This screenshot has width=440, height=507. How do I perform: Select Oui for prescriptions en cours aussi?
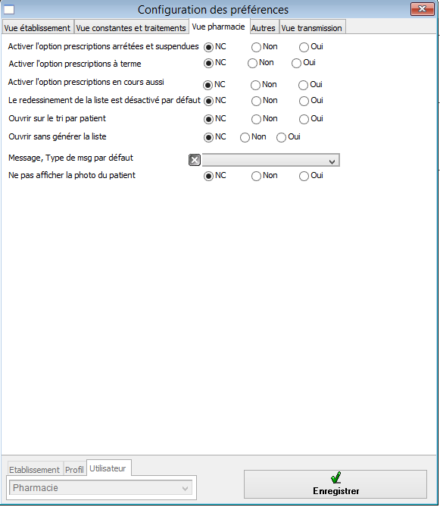click(303, 85)
